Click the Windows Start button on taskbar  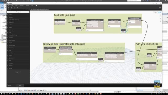tap(1, 94)
